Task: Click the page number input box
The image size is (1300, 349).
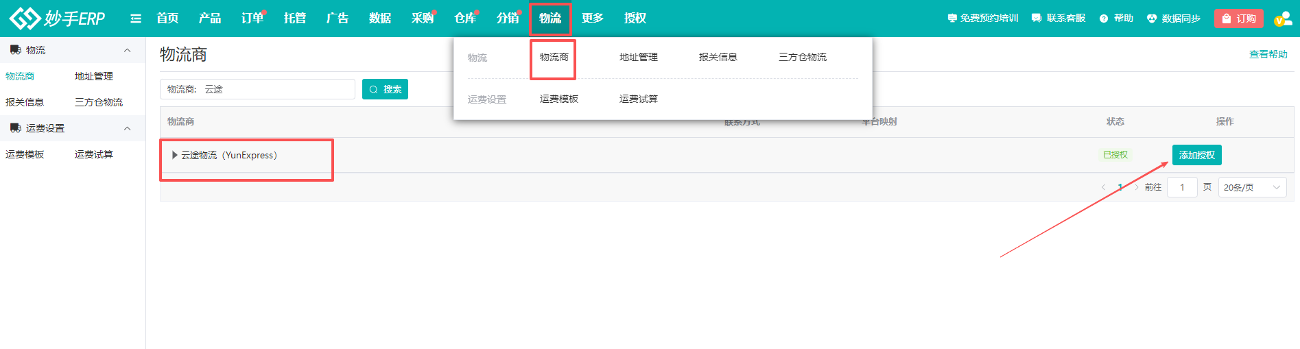Action: (x=1183, y=187)
